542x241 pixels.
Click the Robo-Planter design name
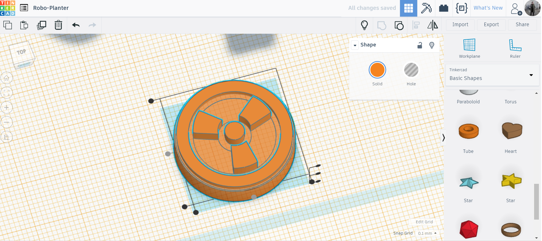[51, 8]
